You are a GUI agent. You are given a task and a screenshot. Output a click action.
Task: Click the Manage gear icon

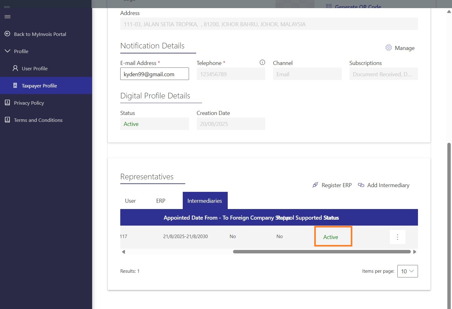tap(388, 48)
